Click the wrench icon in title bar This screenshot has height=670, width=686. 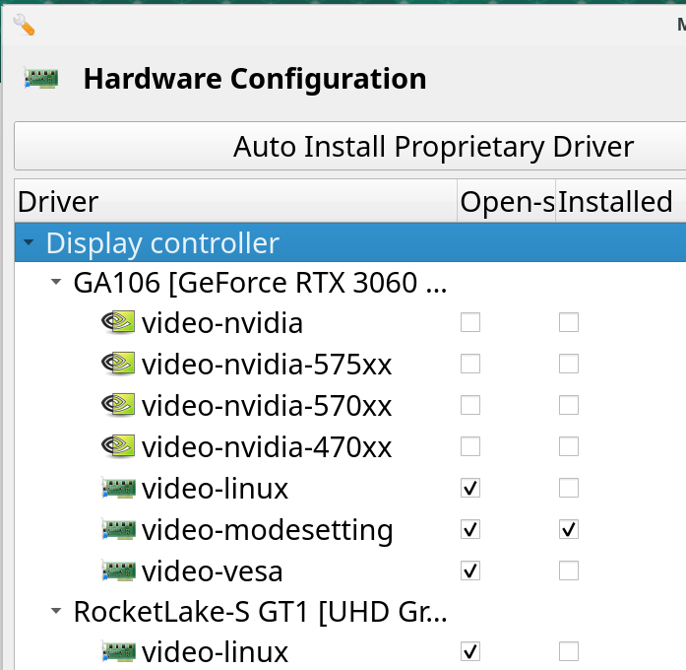[x=24, y=24]
